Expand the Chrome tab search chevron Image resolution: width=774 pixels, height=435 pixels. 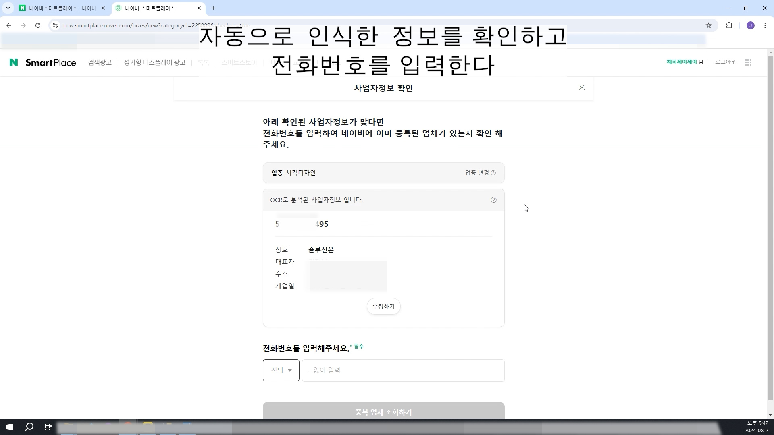8,8
